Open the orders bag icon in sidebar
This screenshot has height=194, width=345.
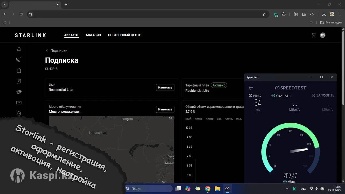coord(19,70)
